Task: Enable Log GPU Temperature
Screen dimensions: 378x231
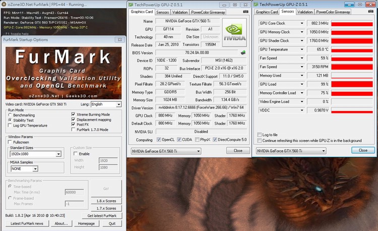Action: (x=10, y=125)
